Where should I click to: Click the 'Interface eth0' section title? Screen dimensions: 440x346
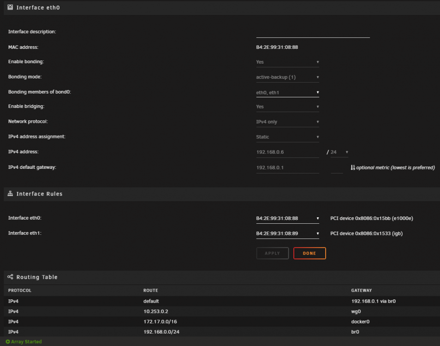tap(38, 7)
